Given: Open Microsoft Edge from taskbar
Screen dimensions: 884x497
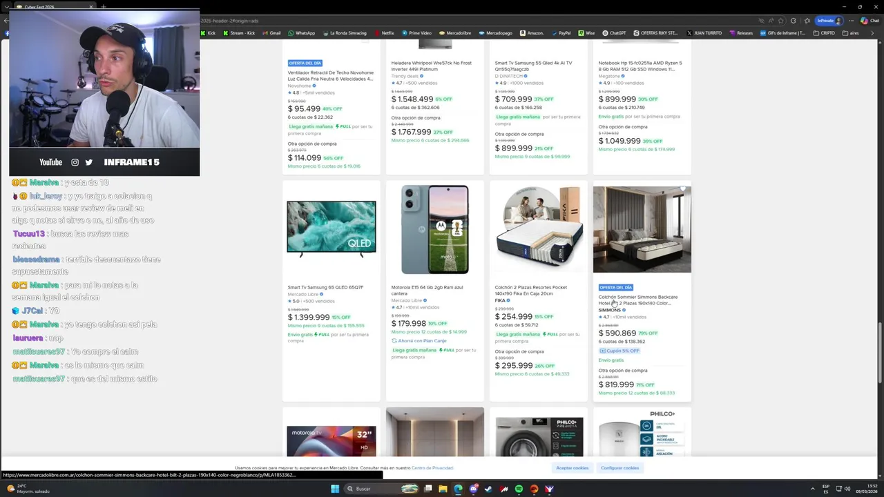Looking at the screenshot, I should (x=458, y=489).
